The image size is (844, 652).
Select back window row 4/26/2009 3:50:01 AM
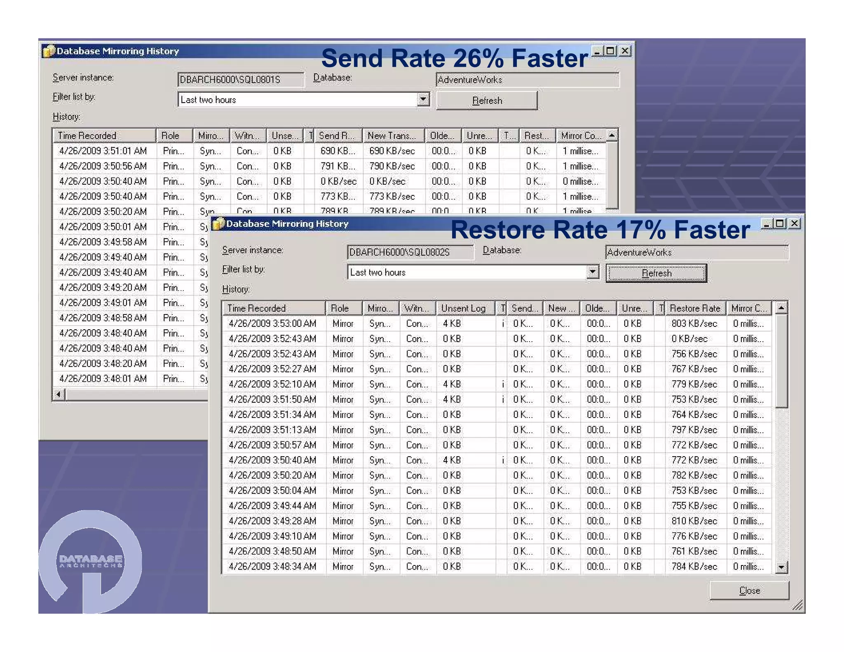pyautogui.click(x=131, y=227)
